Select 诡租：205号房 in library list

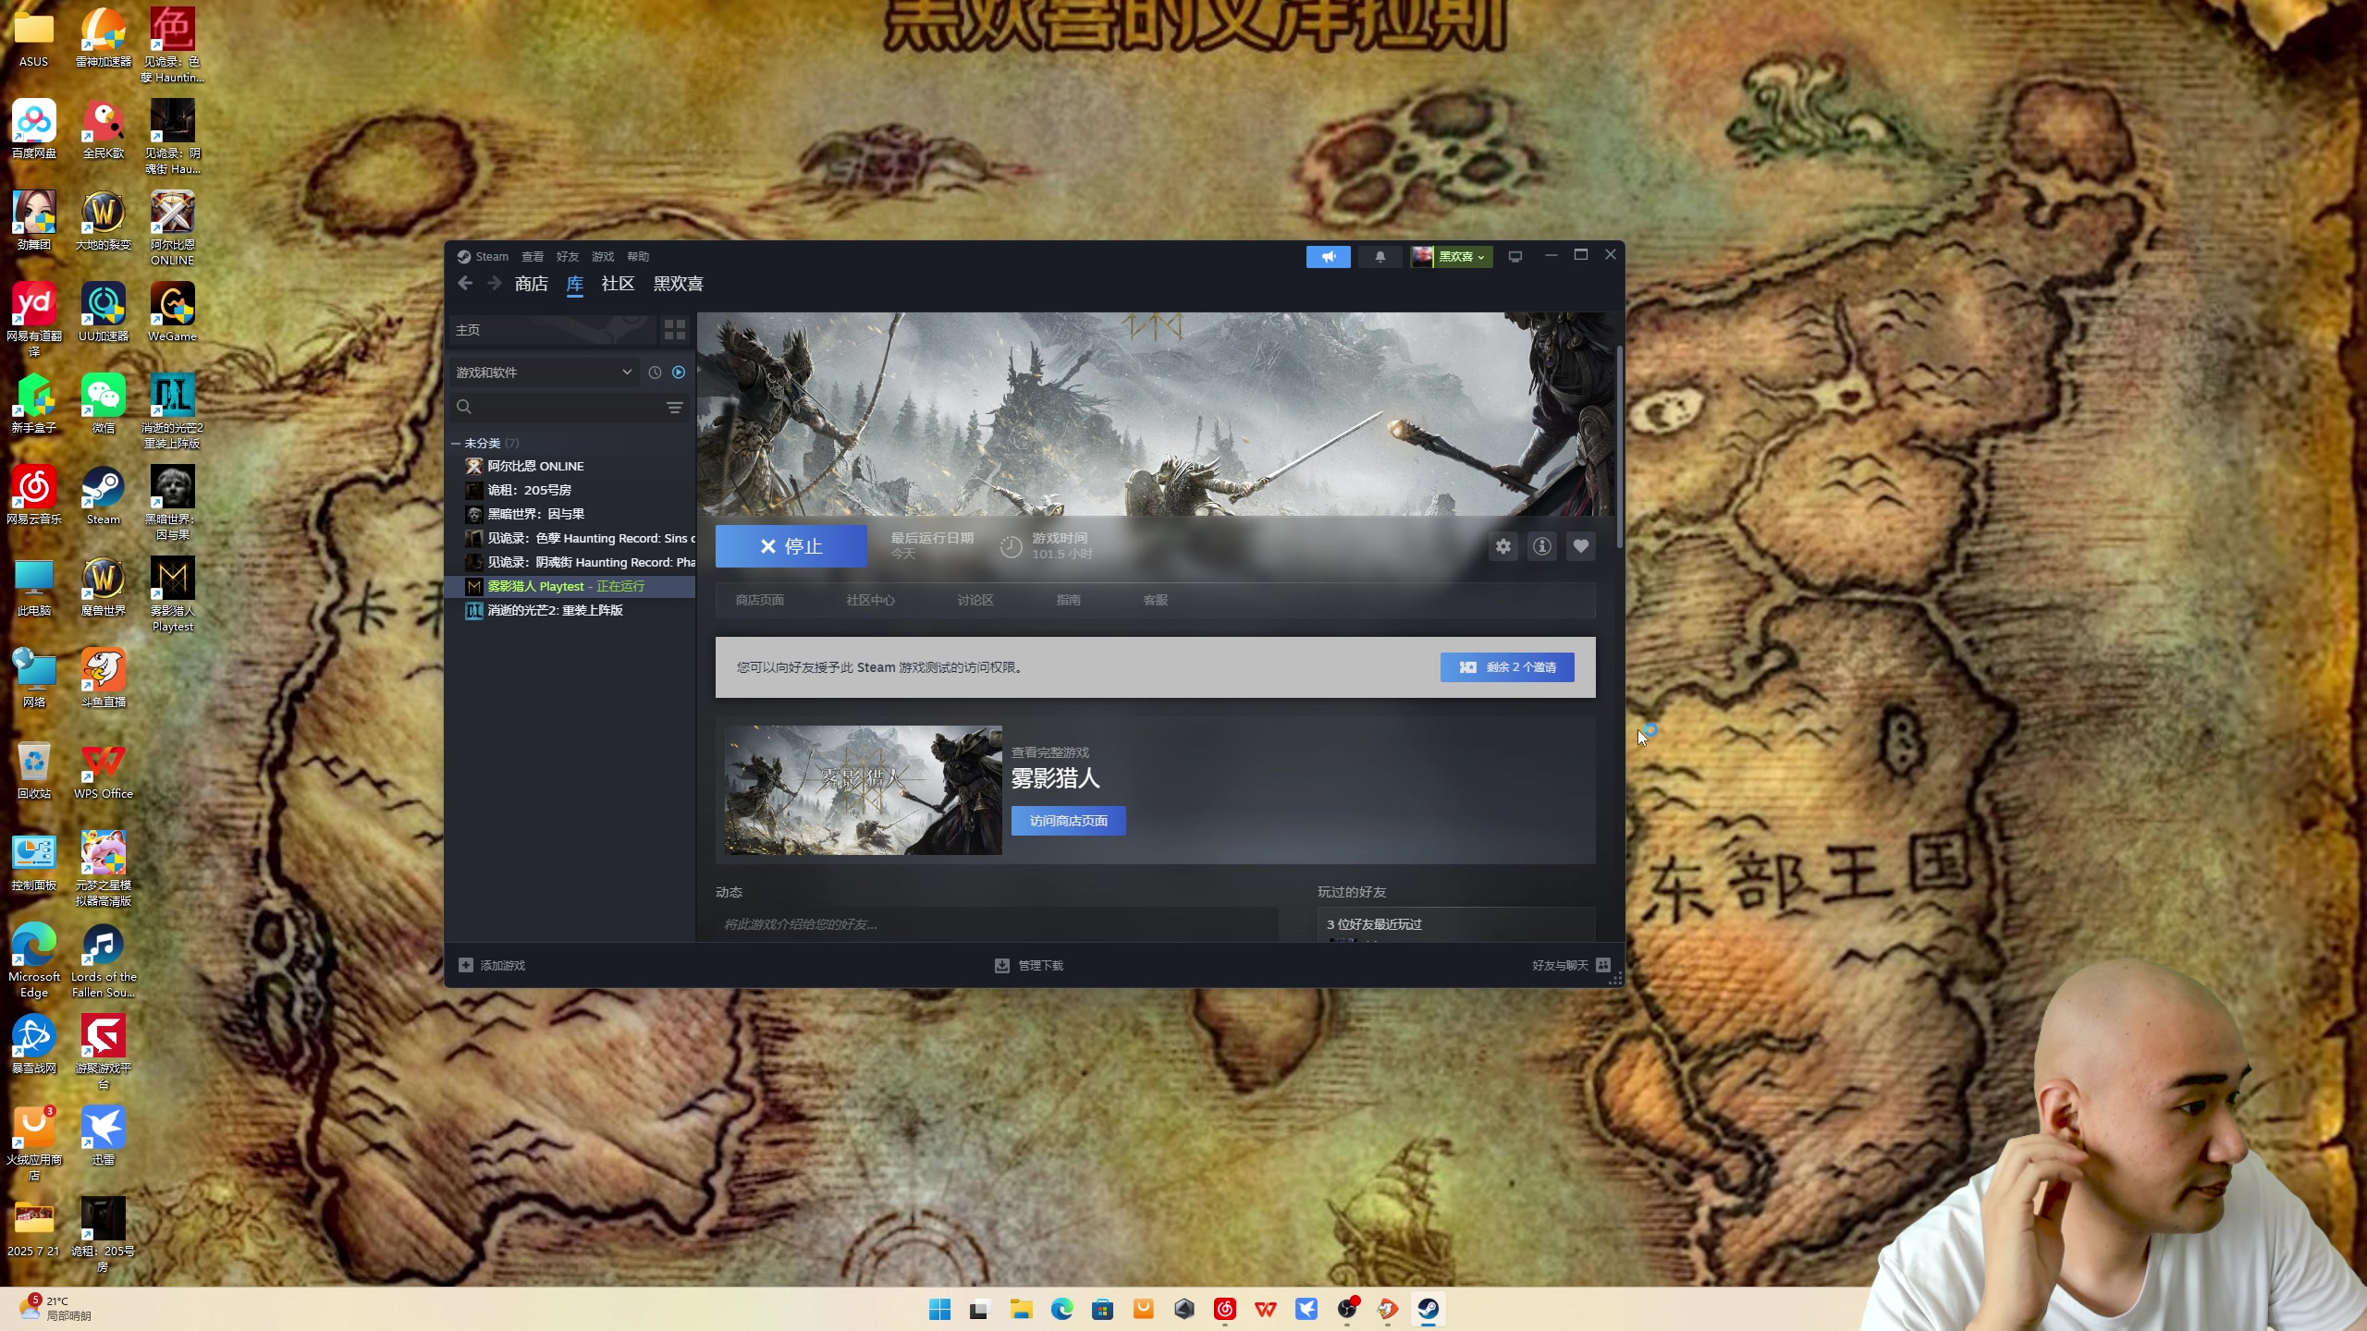[570, 490]
